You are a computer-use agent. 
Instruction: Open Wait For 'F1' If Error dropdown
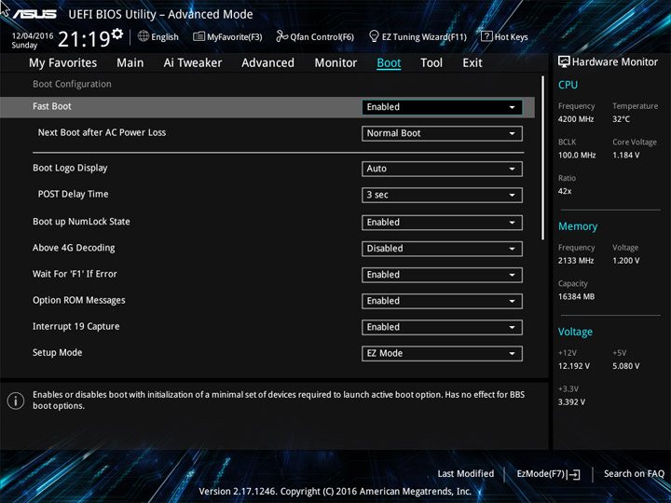pyautogui.click(x=442, y=275)
